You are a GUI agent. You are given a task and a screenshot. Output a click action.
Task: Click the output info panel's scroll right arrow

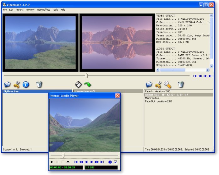(x=208, y=70)
